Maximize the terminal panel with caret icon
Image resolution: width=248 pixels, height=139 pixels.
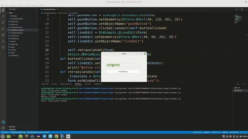coord(243,84)
